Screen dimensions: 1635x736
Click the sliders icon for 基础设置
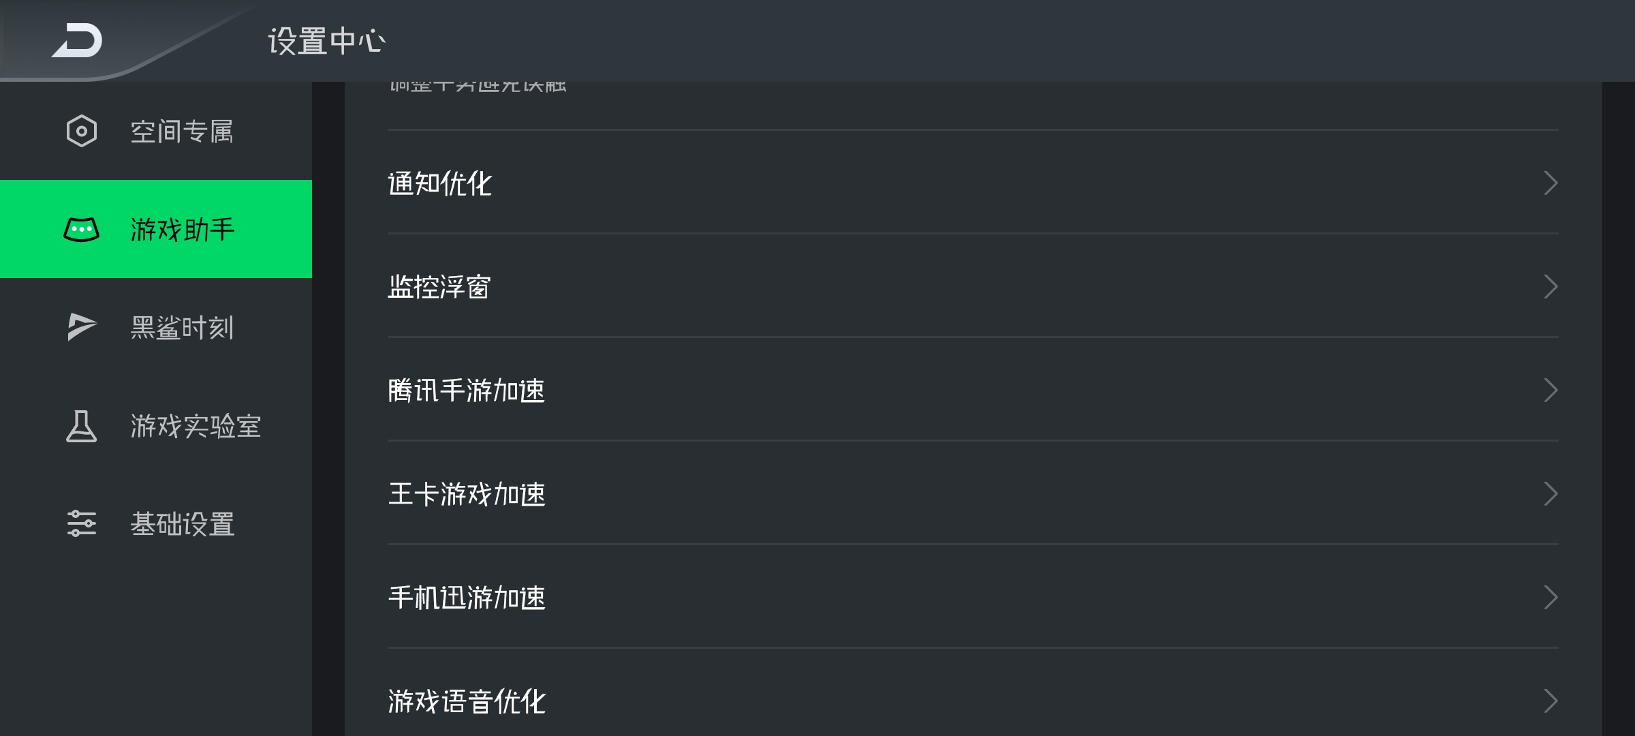click(x=82, y=523)
